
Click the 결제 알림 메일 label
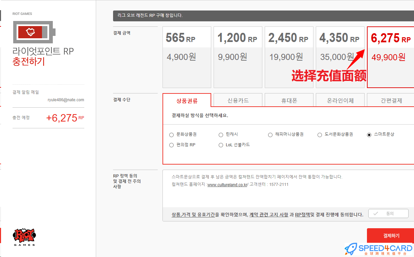pyautogui.click(x=26, y=92)
